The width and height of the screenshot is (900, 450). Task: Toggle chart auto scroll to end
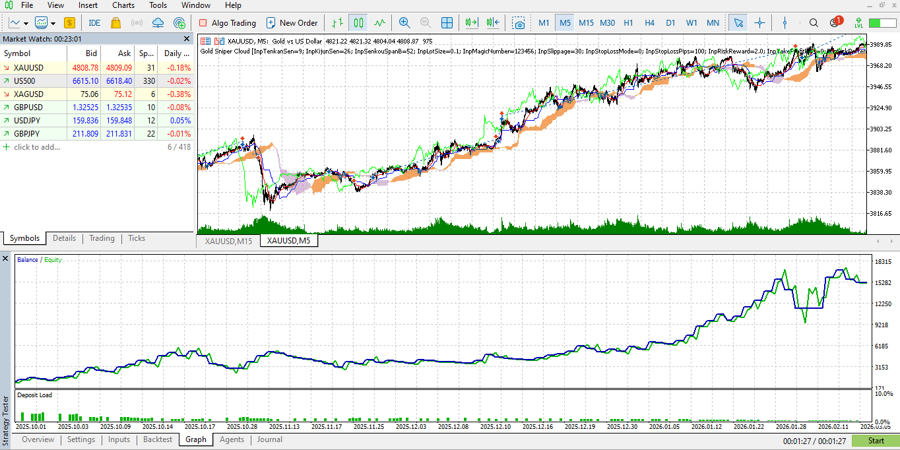[x=471, y=22]
